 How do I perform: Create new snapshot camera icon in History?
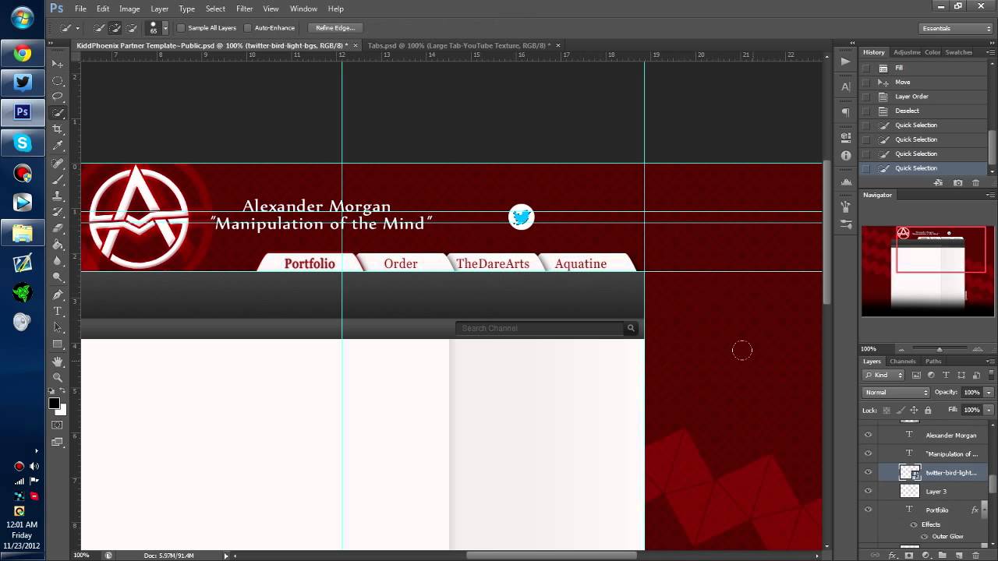click(957, 183)
